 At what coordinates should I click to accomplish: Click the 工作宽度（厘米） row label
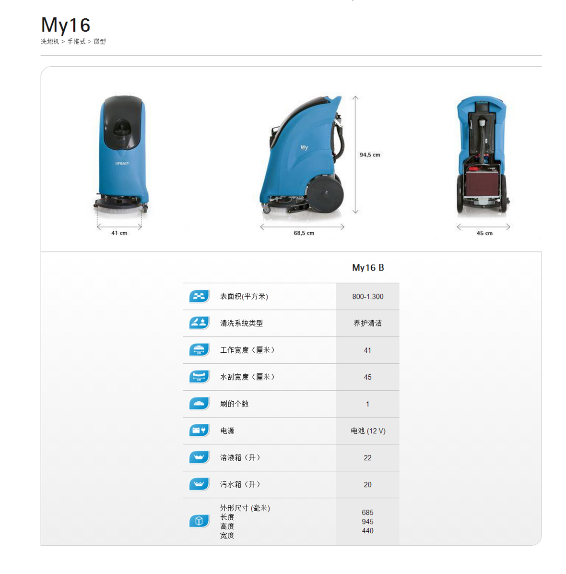click(x=248, y=350)
